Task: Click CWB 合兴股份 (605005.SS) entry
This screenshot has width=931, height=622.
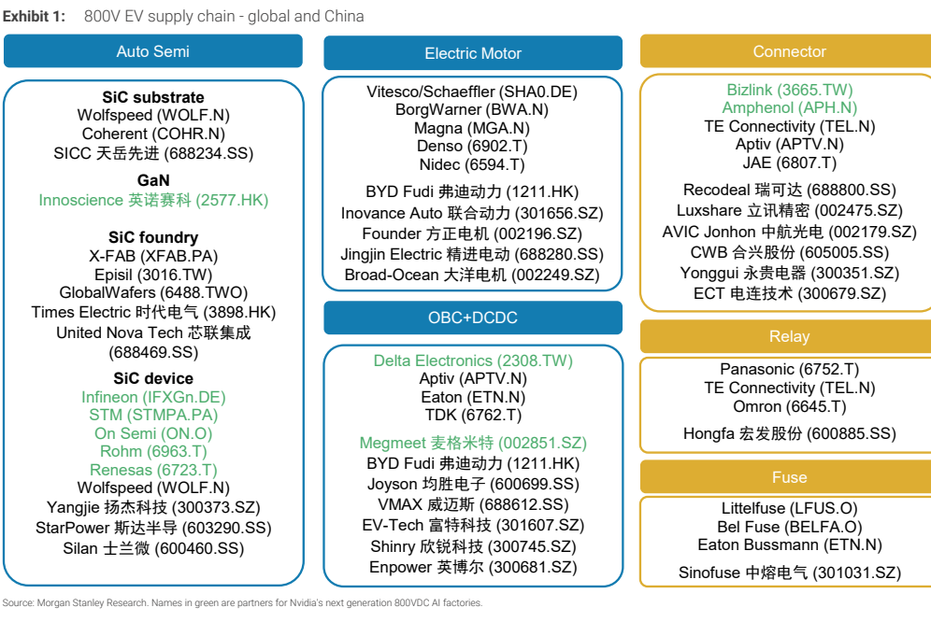Action: point(789,252)
